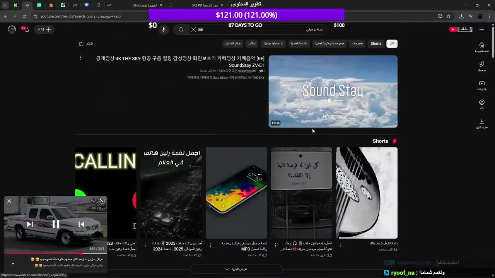Open the notifications bell
Screen dimensions: 495x278
[26, 29]
